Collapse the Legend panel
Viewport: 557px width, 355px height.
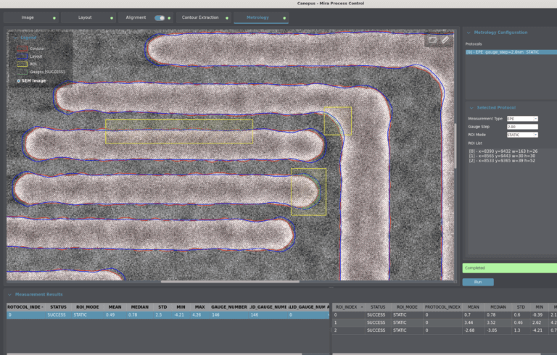pos(15,38)
